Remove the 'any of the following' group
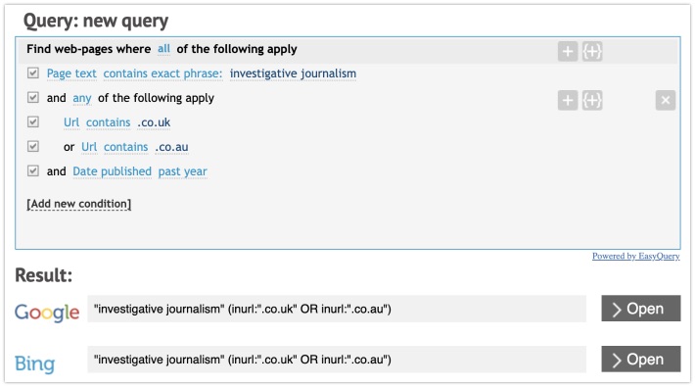The height and width of the screenshot is (387, 695). [x=666, y=100]
